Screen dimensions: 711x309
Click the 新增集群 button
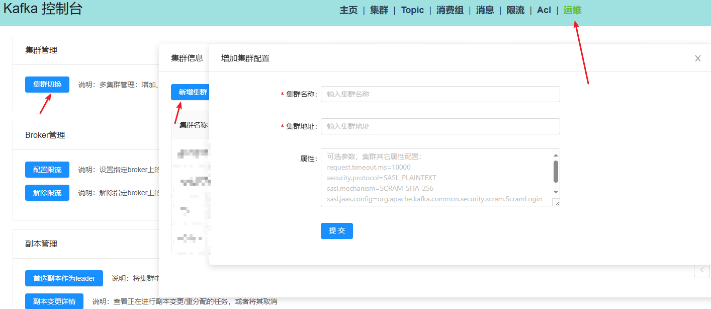coord(190,92)
